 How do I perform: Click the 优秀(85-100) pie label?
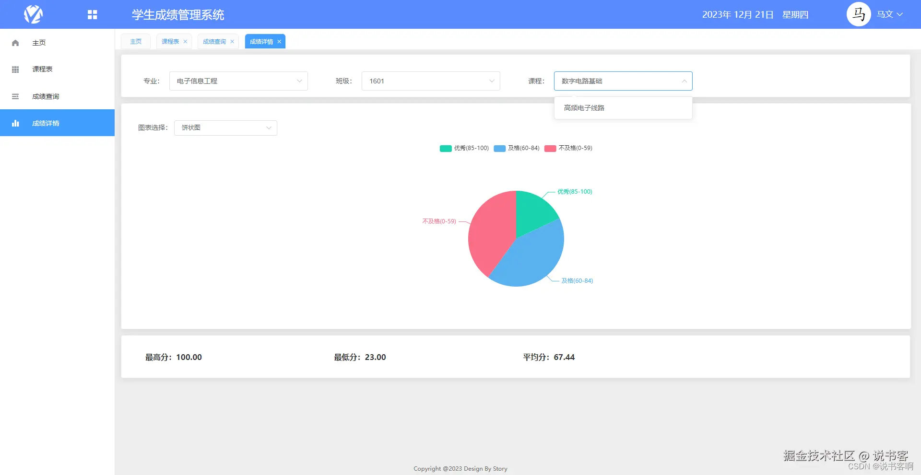pyautogui.click(x=575, y=192)
